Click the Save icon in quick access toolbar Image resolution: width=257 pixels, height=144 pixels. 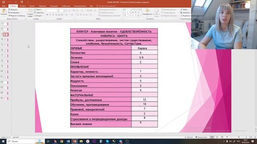coord(4,2)
